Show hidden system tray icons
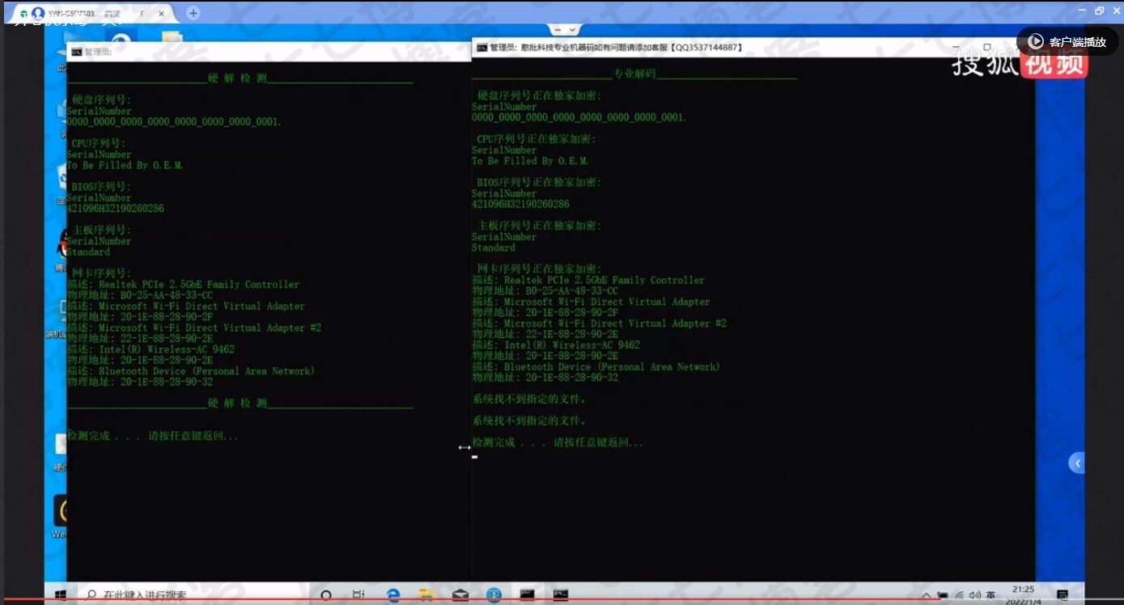This screenshot has height=605, width=1124. [x=928, y=596]
